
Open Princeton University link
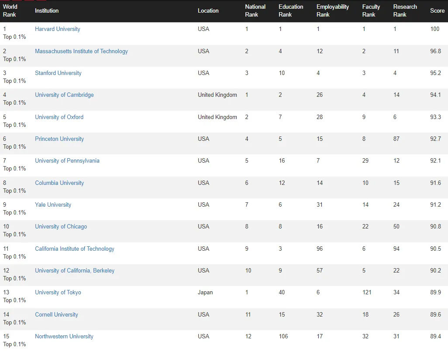point(59,139)
